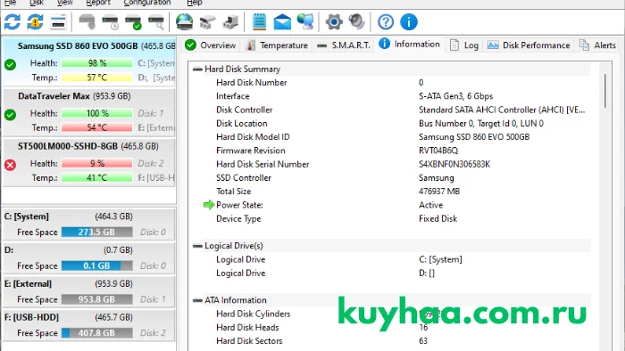Click the 'Disk Controller' row label
Screen dimensions: 625x351
pos(244,110)
